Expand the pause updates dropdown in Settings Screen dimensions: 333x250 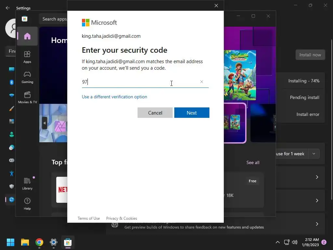coord(314,154)
